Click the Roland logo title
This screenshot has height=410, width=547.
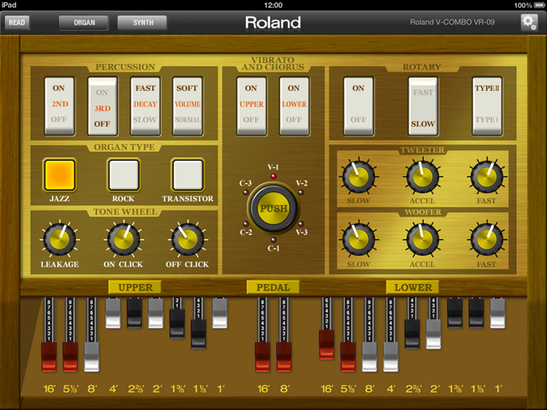[x=273, y=23]
